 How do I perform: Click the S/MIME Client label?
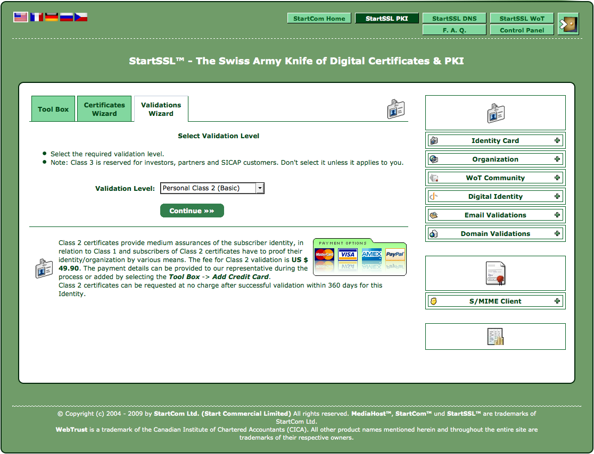tap(495, 301)
